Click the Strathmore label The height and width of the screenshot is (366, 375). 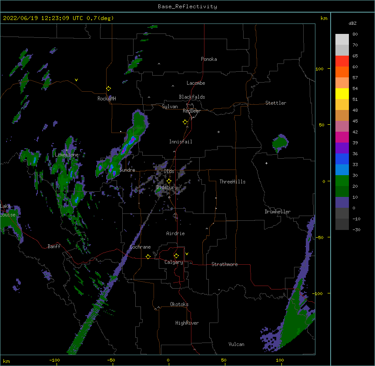click(x=224, y=264)
